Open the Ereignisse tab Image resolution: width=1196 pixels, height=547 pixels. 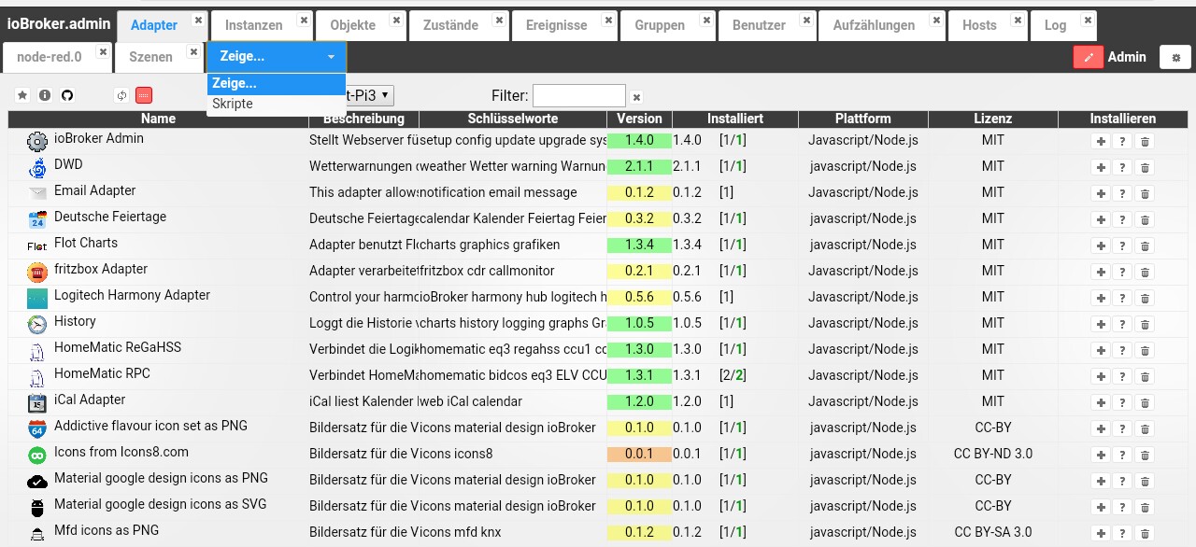point(558,25)
